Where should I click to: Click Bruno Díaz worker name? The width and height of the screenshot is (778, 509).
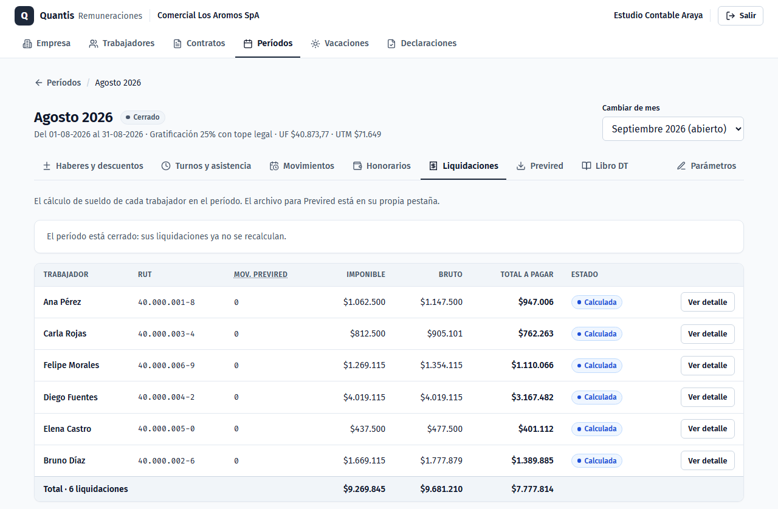[64, 460]
